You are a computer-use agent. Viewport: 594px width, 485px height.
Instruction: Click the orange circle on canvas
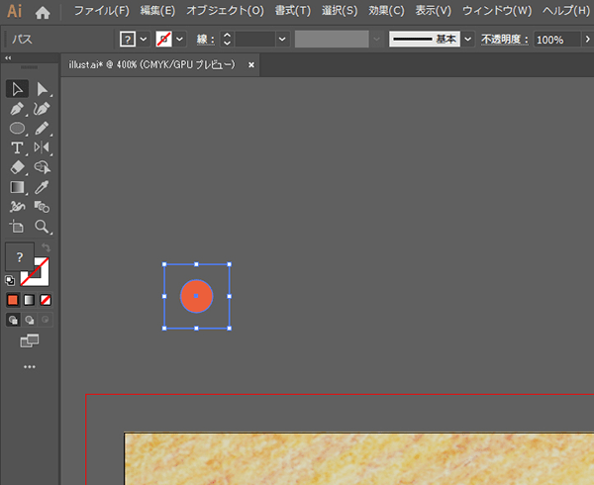point(196,295)
